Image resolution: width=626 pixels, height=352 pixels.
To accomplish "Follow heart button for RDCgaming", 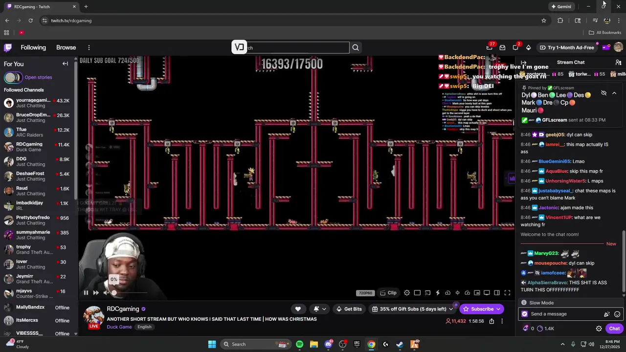I will pyautogui.click(x=298, y=309).
